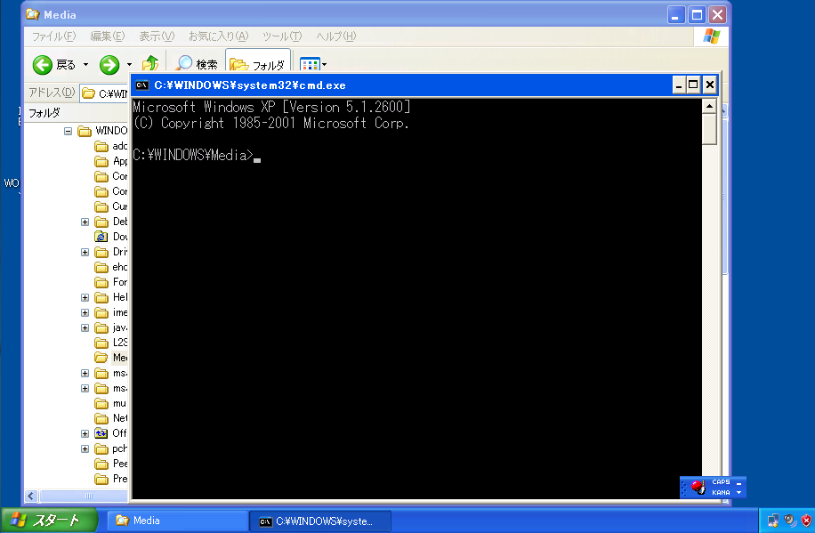Maximize the cmd.exe window
Image resolution: width=815 pixels, height=533 pixels.
click(693, 85)
